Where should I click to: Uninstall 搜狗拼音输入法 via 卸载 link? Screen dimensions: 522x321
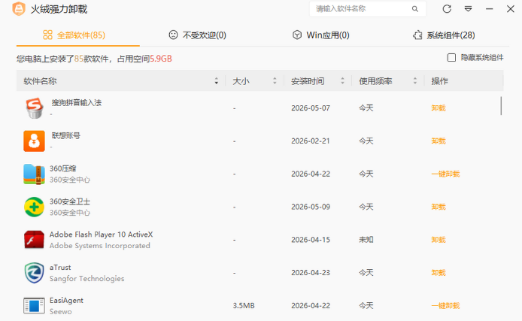click(439, 108)
